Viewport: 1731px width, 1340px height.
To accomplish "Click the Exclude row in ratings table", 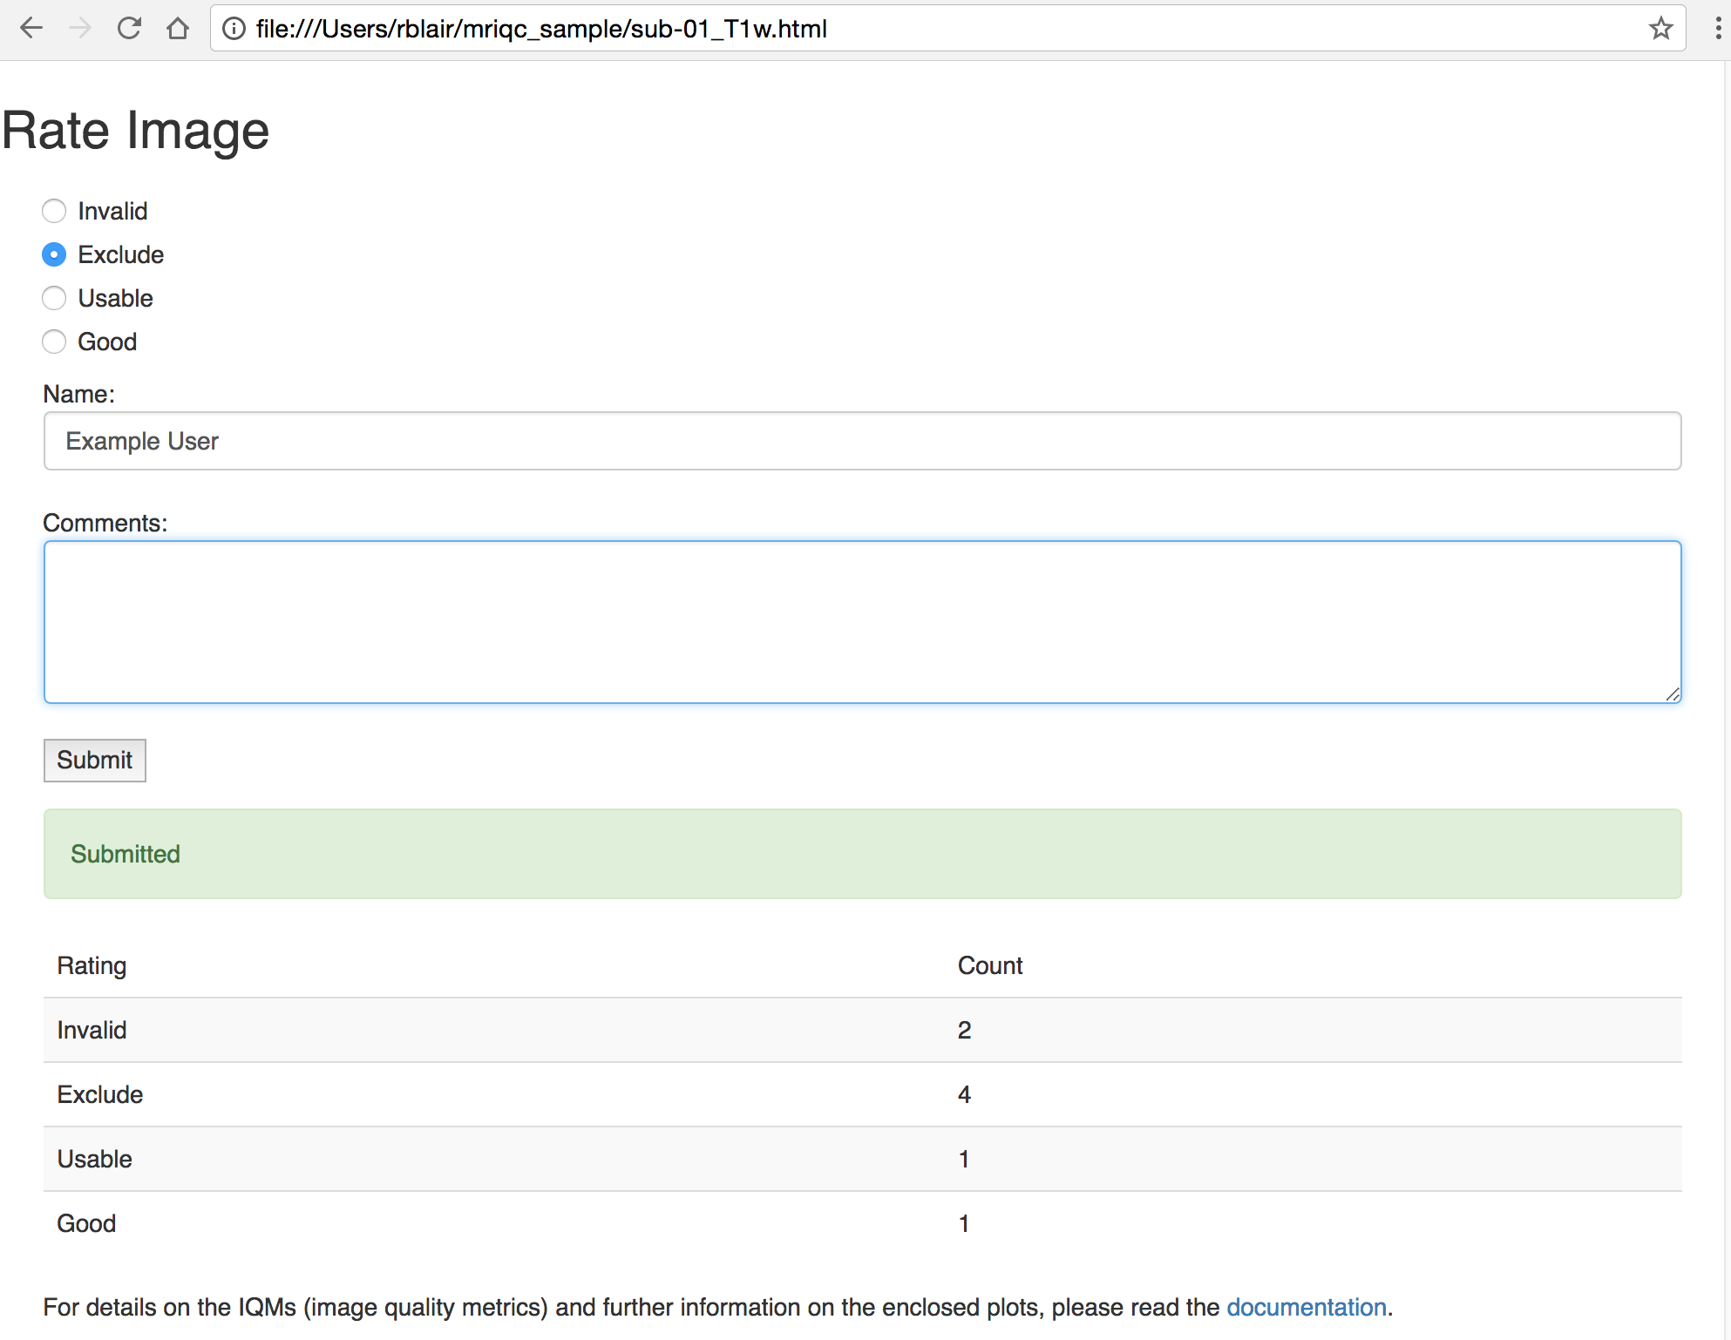I will point(861,1094).
